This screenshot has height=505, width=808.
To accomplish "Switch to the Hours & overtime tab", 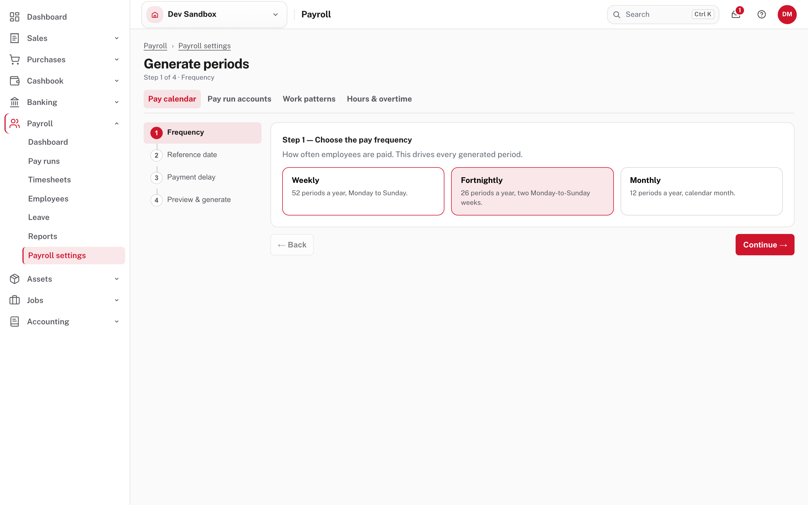I will tap(379, 99).
